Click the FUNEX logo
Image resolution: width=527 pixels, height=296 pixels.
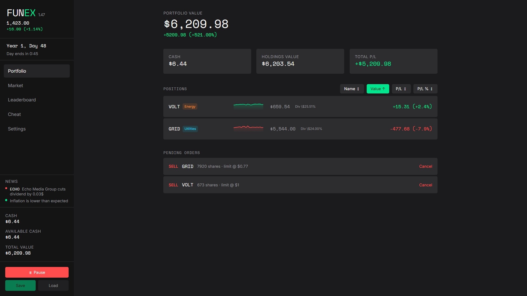pyautogui.click(x=21, y=13)
